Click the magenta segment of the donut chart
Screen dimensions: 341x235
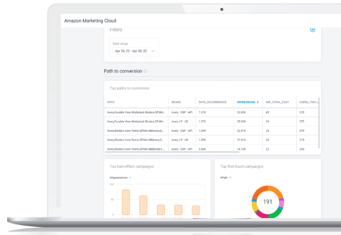[262, 215]
